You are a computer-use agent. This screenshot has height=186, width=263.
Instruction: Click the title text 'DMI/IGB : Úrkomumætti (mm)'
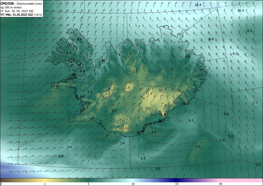coord(21,4)
